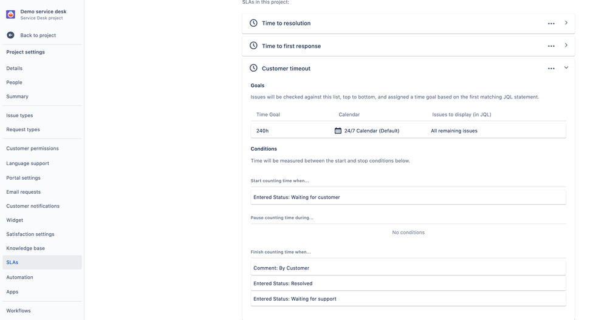The image size is (607, 320).
Task: Open more options for Time to first response
Action: point(551,46)
